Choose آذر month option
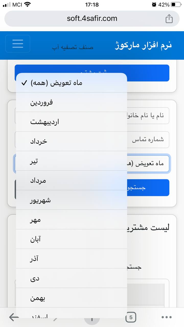Screen dimensions: 184x327 pyautogui.click(x=72, y=259)
